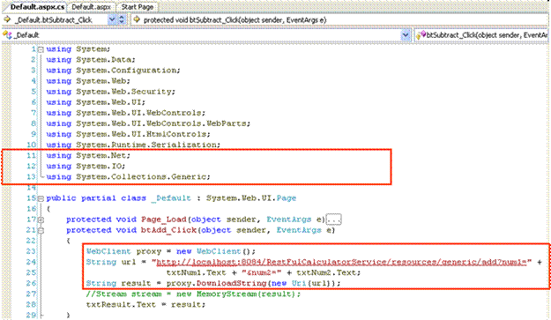The width and height of the screenshot is (551, 320).
Task: Click the 'using System.Data;' line
Action: point(91,60)
